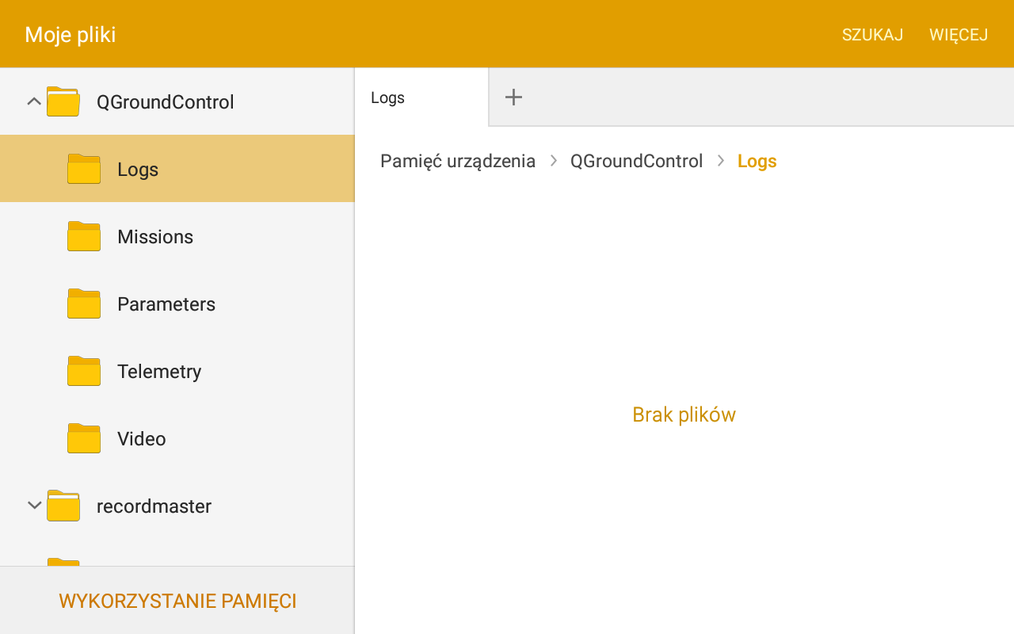Navigate to Pamięć urządzenia via breadcrumb

tap(458, 160)
